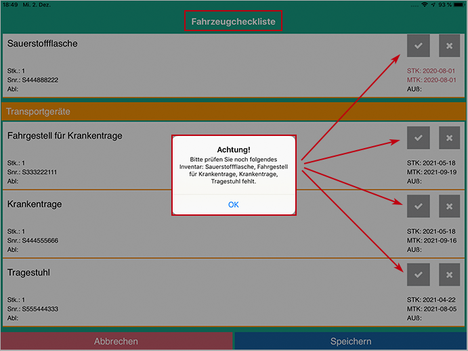The image size is (468, 351).
Task: Mark Tragestuhl as missing with X
Action: pos(449,275)
